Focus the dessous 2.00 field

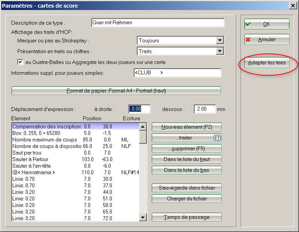click(205, 109)
